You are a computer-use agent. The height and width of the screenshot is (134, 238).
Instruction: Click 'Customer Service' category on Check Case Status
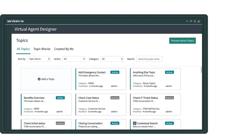(x=97, y=109)
